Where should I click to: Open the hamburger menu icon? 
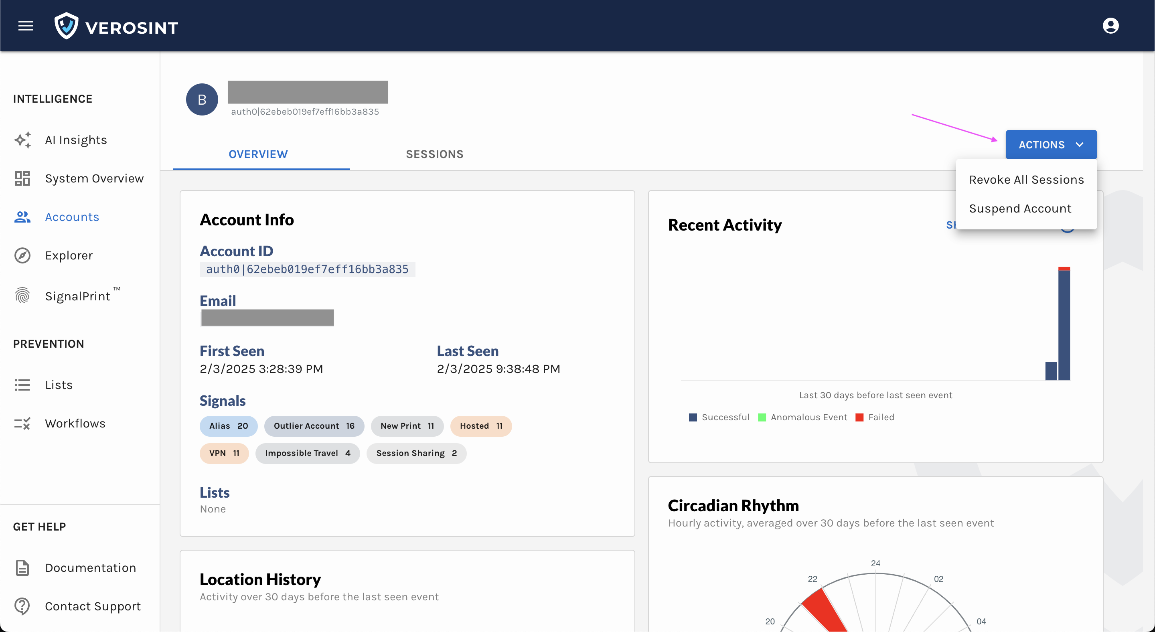pos(26,26)
